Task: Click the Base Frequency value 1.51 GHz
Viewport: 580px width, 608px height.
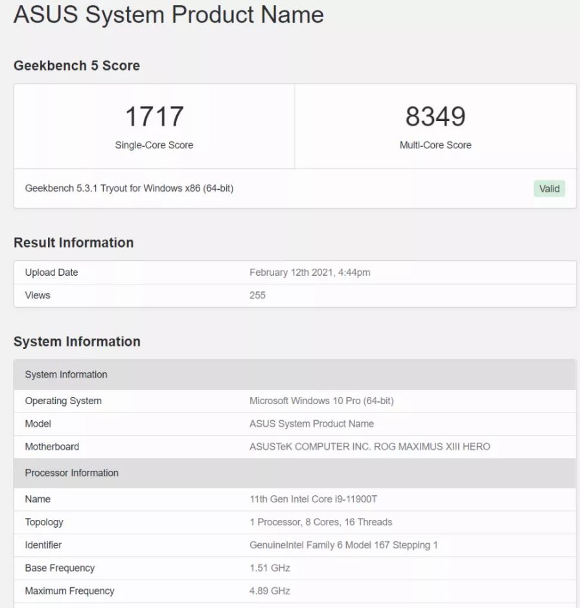Action: coord(270,568)
